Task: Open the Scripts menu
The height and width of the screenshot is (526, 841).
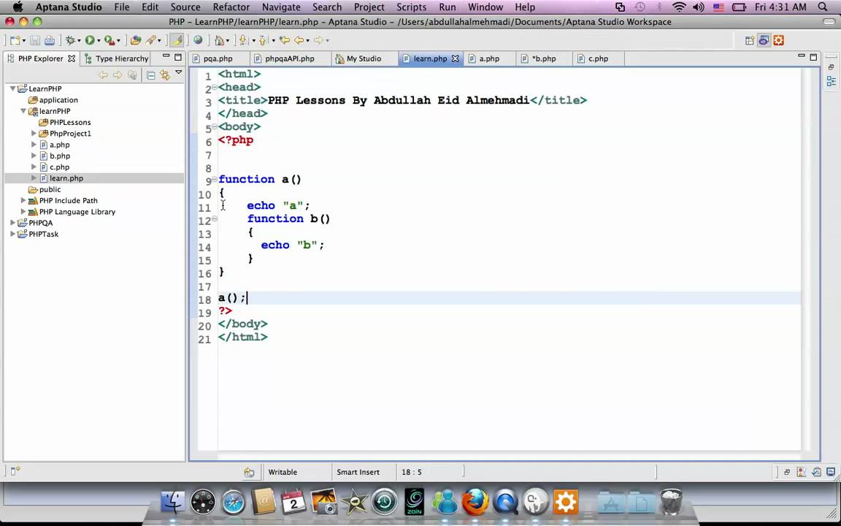Action: [411, 7]
